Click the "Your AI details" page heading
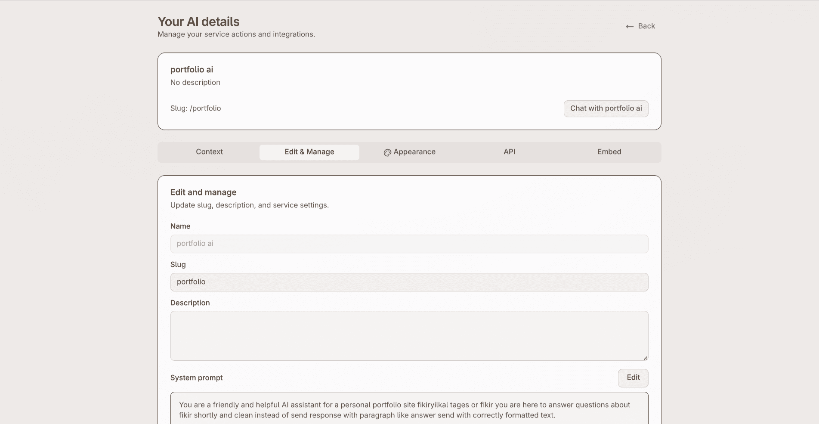This screenshot has width=819, height=424. [x=198, y=22]
